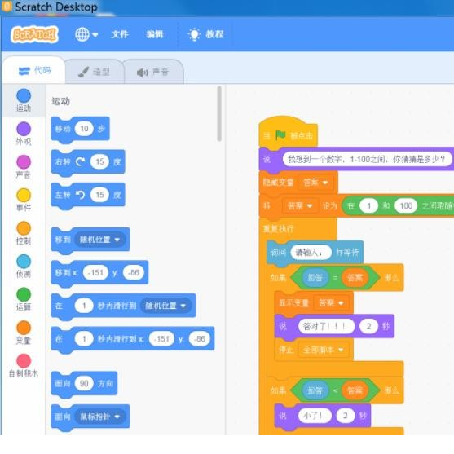Click the block palette vertical scrollbar
The width and height of the screenshot is (454, 454).
click(219, 113)
